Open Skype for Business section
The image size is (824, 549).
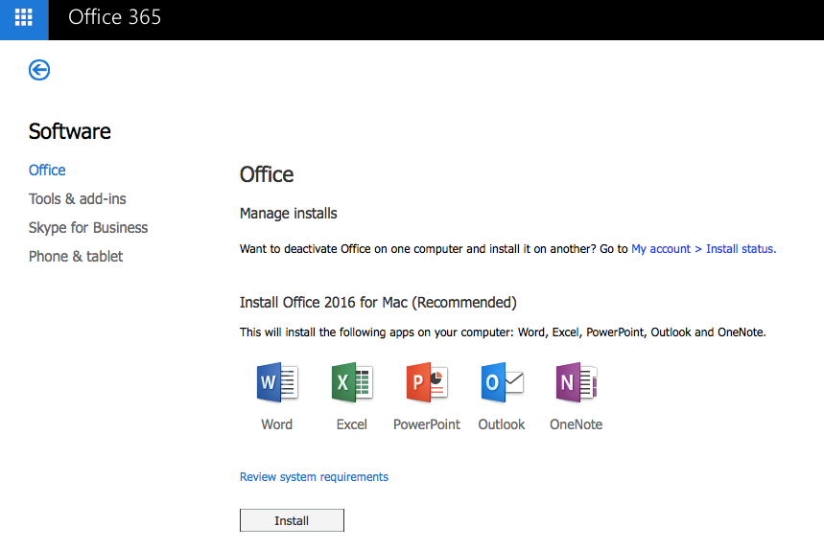88,228
